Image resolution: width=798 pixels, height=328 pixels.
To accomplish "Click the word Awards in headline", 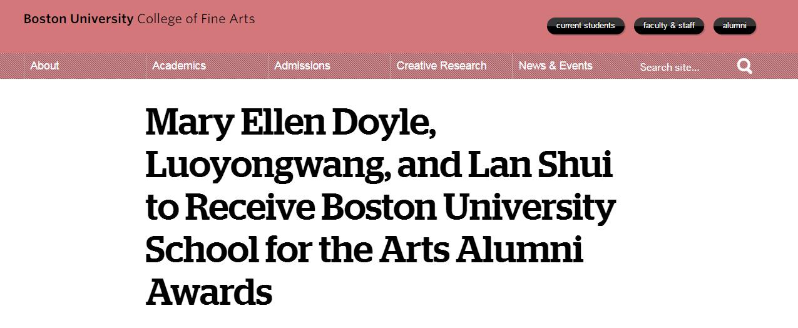I will [208, 292].
